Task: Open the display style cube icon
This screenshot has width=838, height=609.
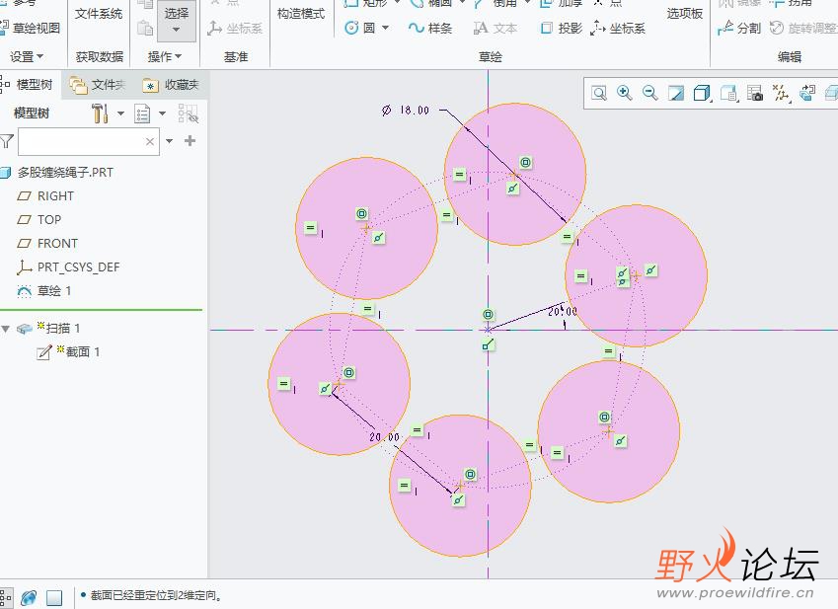Action: (x=702, y=94)
